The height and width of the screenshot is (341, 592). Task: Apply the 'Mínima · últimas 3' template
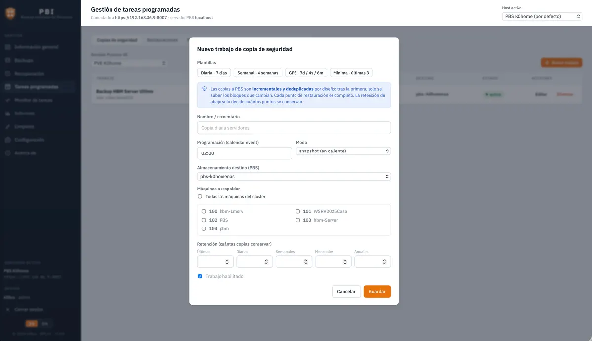click(351, 73)
